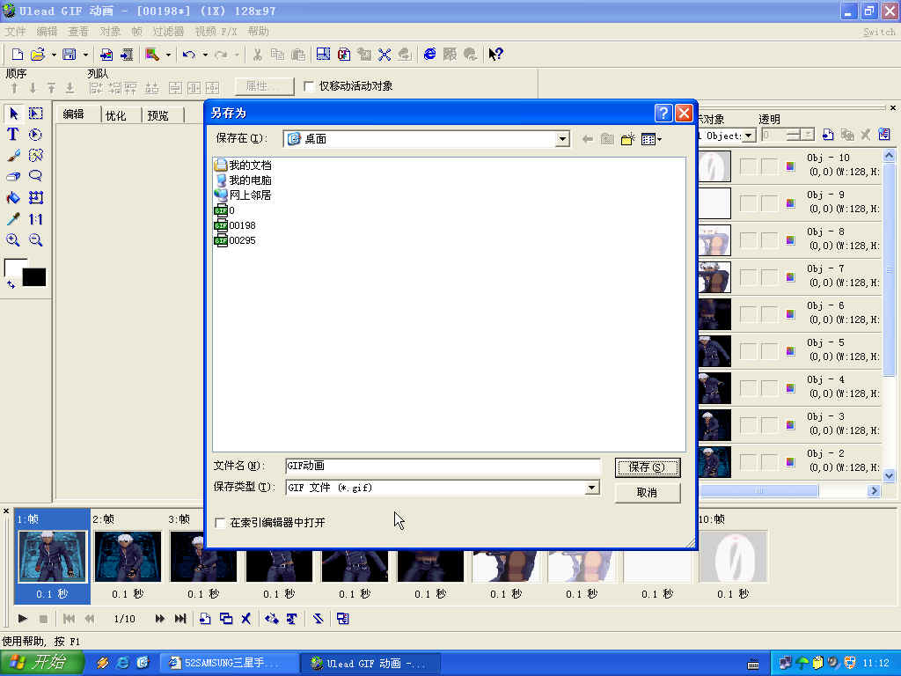Toggle first checkbox of Obj - 4 row
The width and height of the screenshot is (901, 676).
tap(748, 388)
